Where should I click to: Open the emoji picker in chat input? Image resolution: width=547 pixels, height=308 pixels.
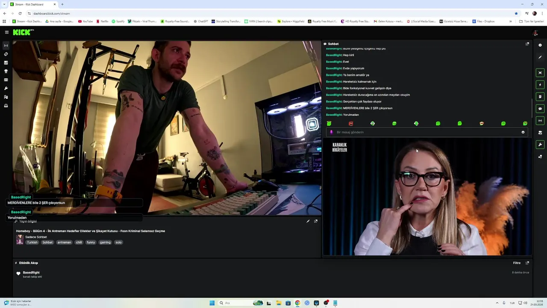(523, 132)
